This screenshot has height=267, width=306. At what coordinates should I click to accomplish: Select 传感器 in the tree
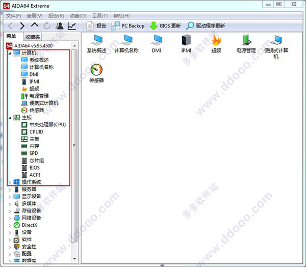[x=33, y=111]
